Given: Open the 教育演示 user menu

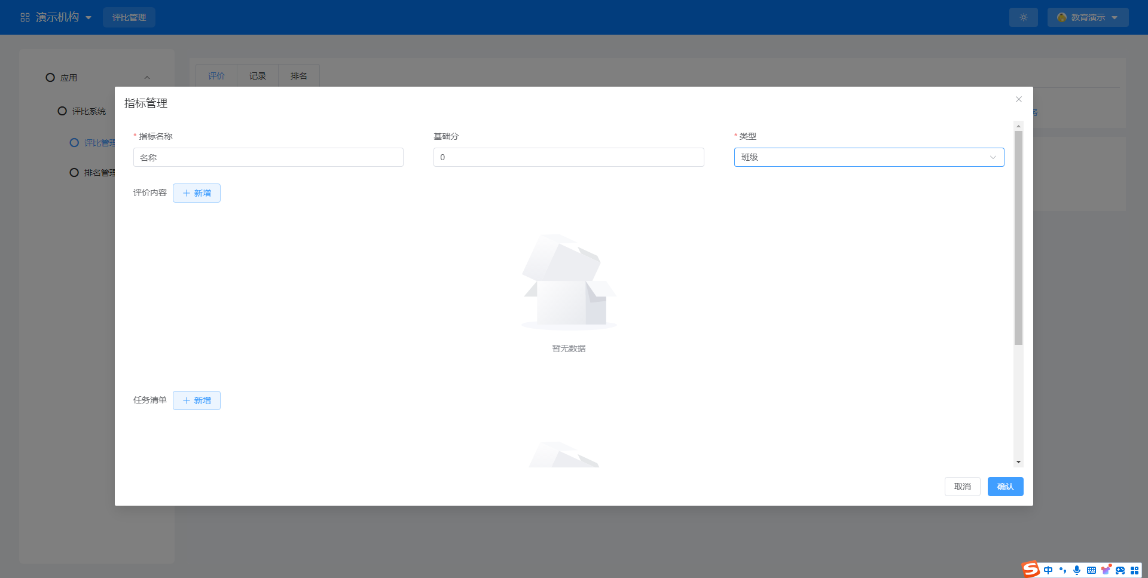Looking at the screenshot, I should [1088, 17].
